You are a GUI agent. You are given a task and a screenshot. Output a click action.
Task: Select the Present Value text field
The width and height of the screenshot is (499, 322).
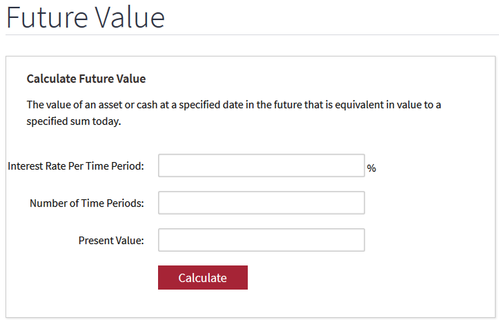tap(262, 240)
